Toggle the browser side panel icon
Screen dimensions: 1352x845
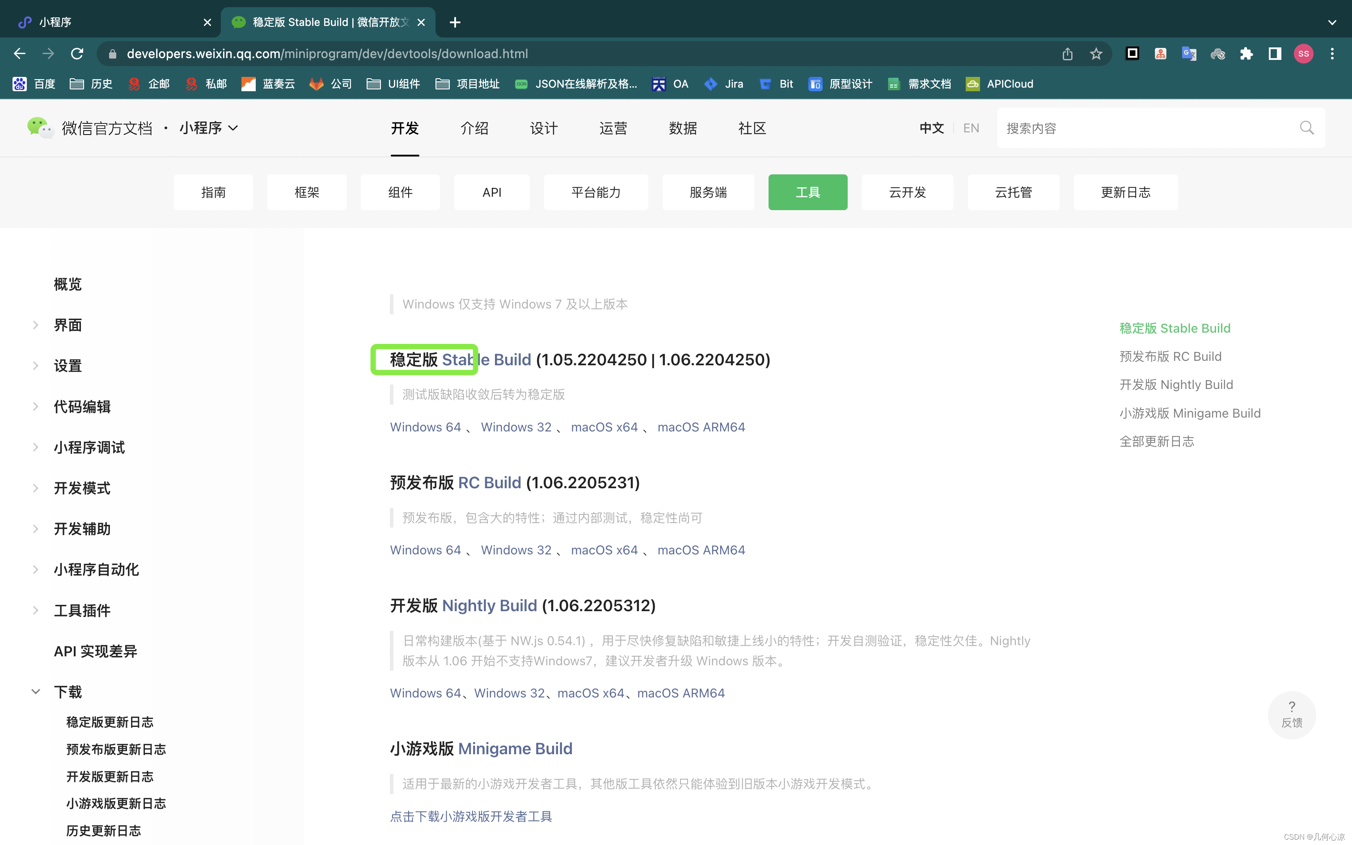[1275, 54]
